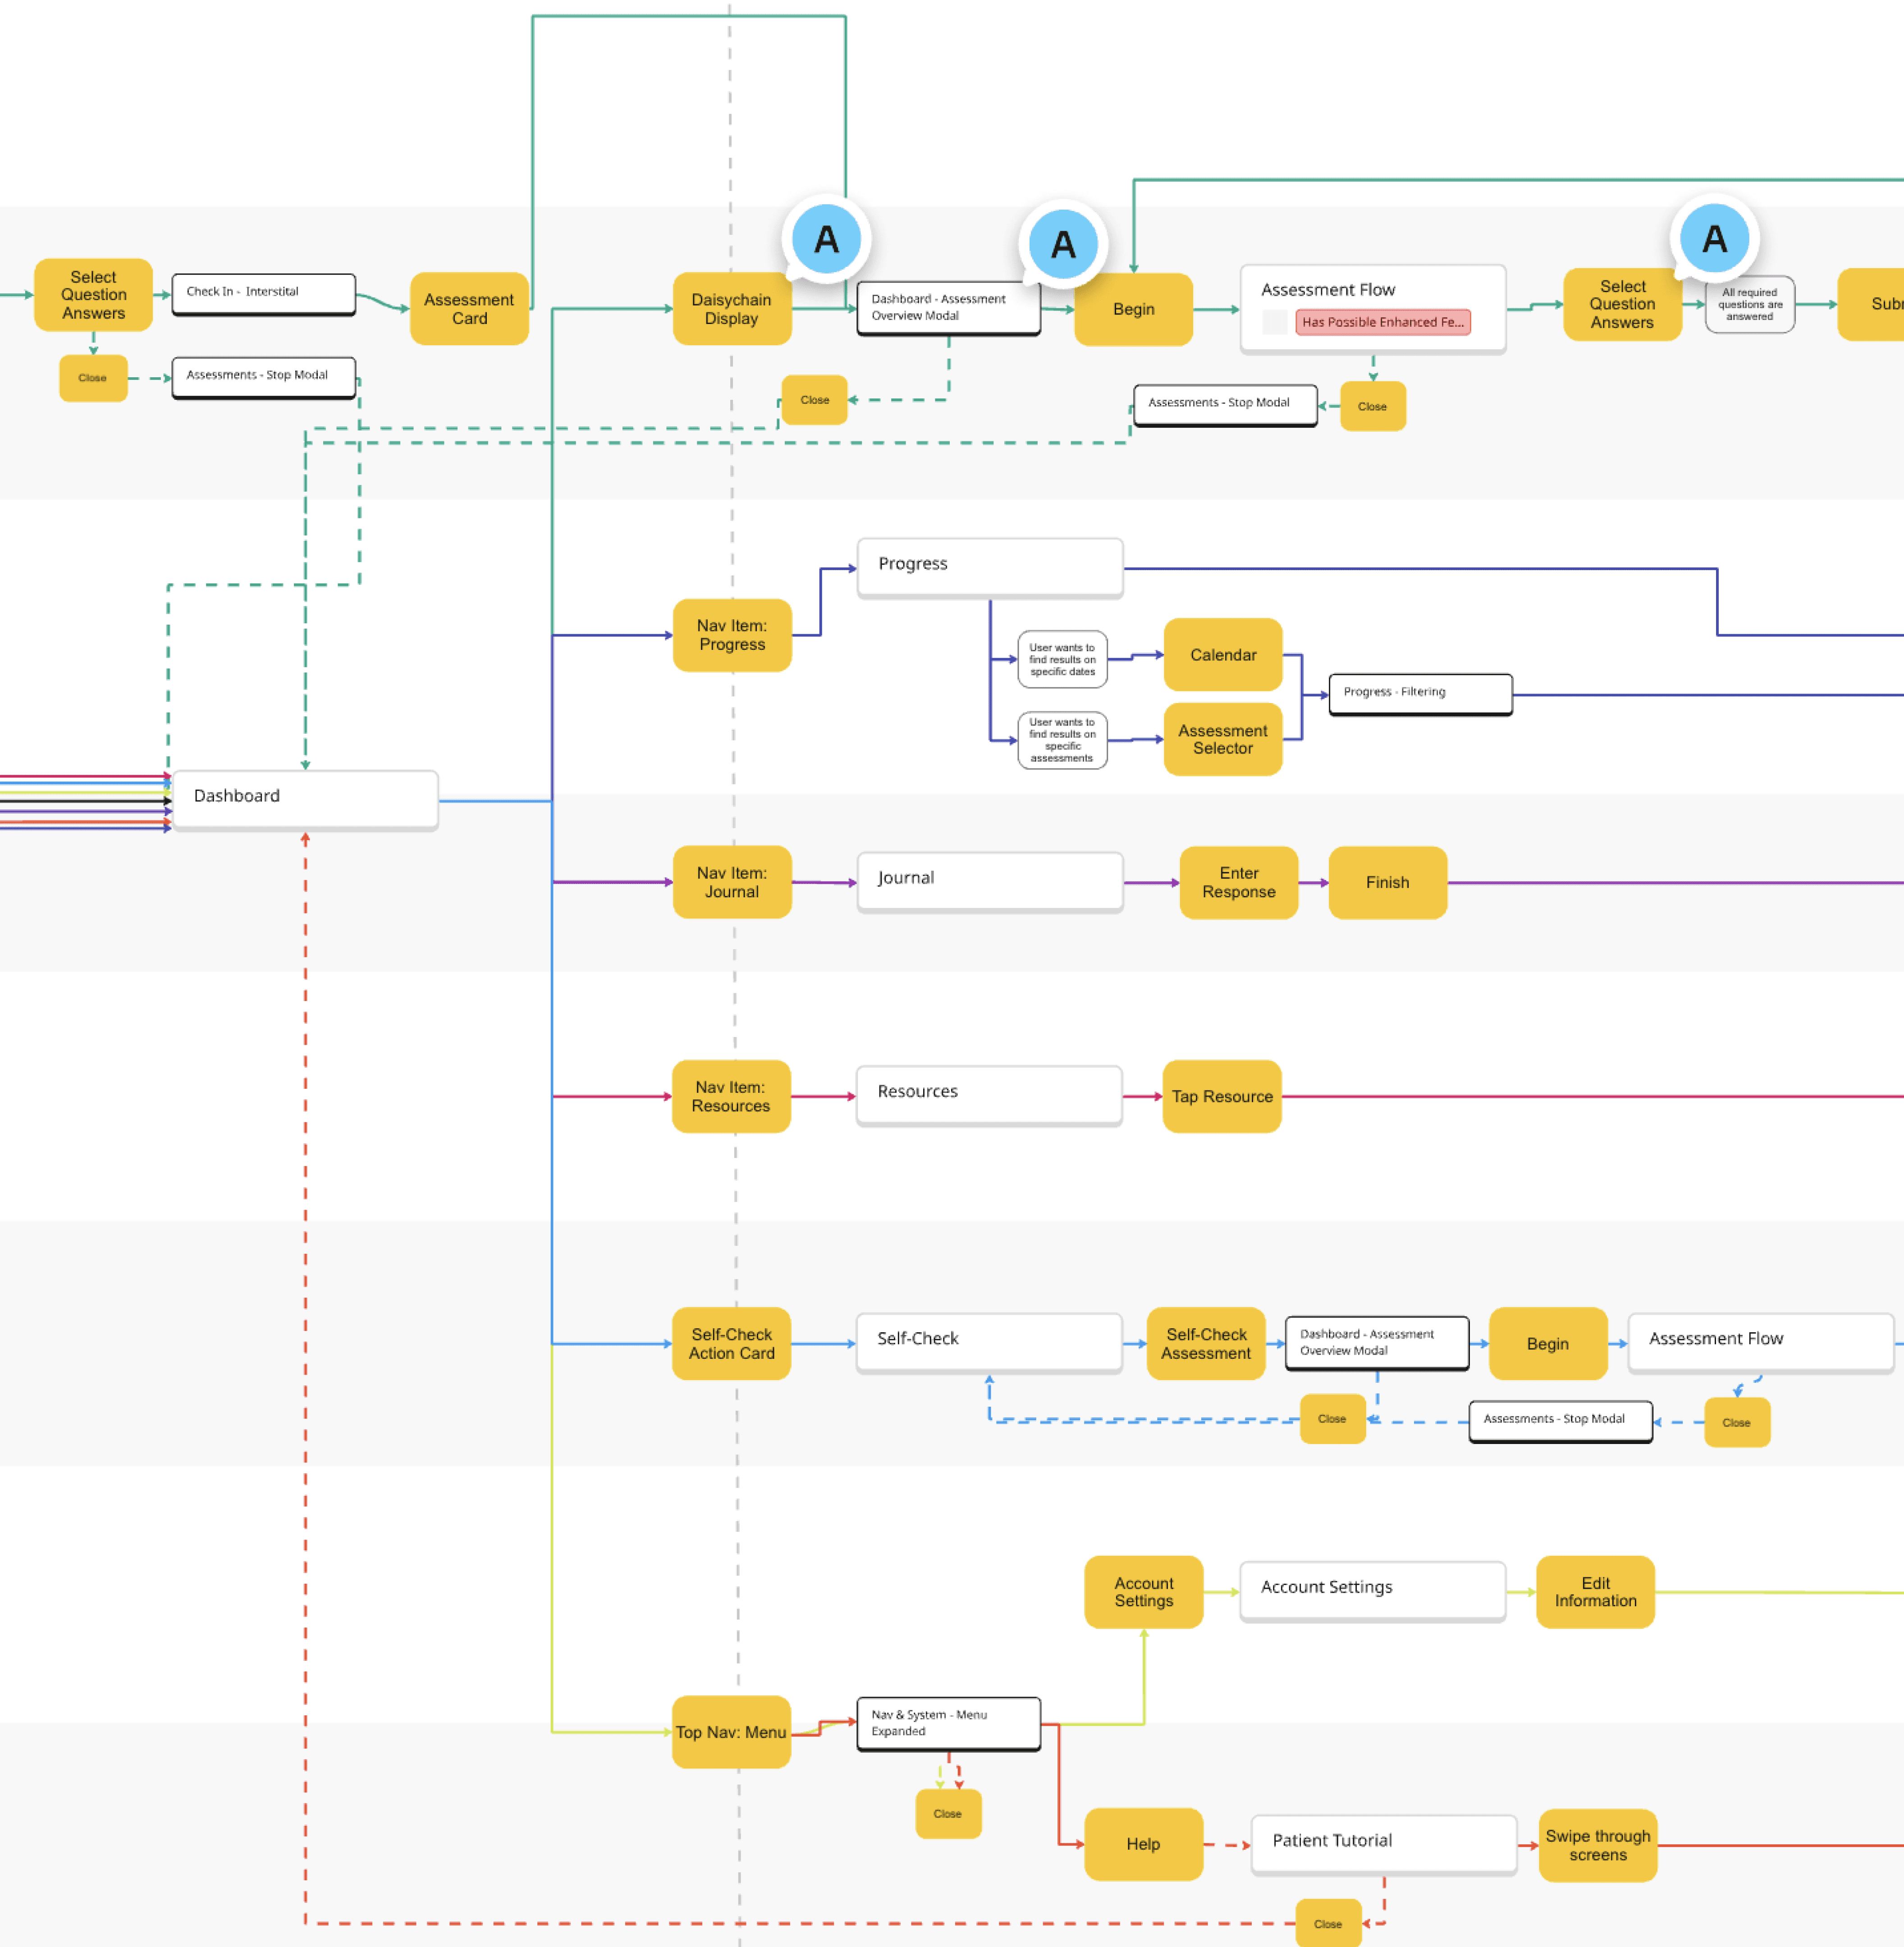1904x1947 pixels.
Task: Select the Help node
Action: pos(1143,1843)
